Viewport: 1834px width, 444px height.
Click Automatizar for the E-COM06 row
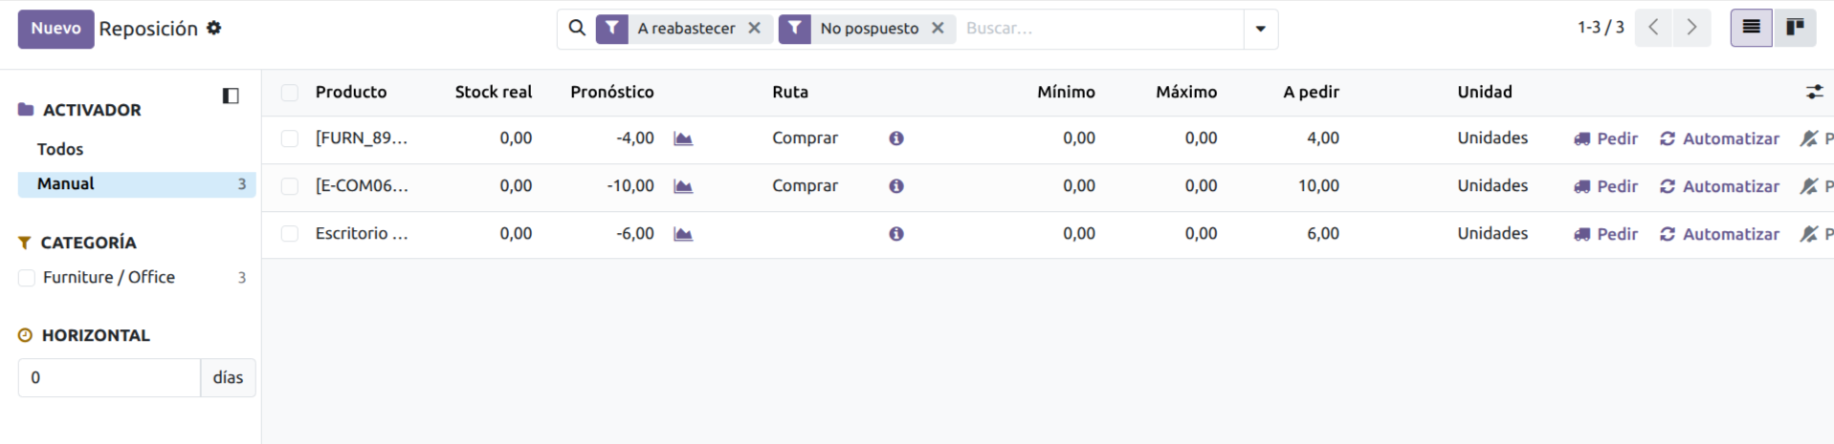tap(1720, 186)
